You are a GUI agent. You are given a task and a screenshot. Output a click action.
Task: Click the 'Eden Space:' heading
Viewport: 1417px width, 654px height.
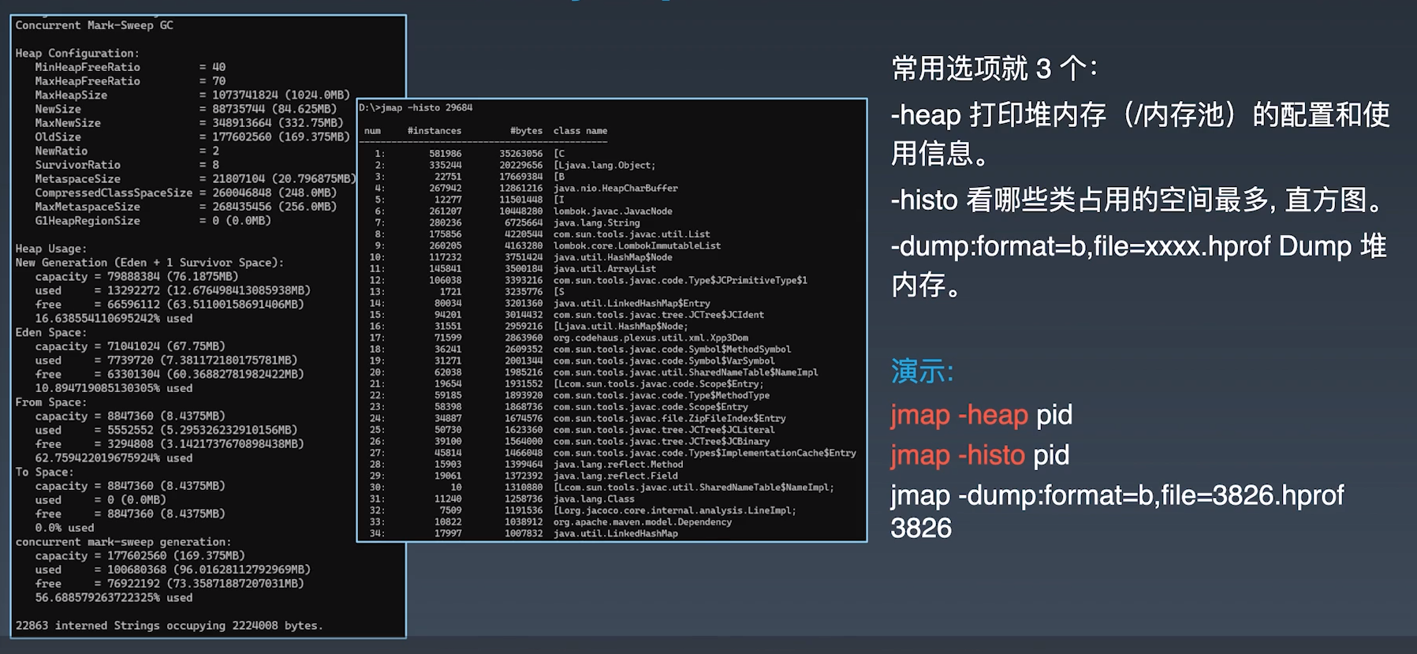[x=51, y=332]
